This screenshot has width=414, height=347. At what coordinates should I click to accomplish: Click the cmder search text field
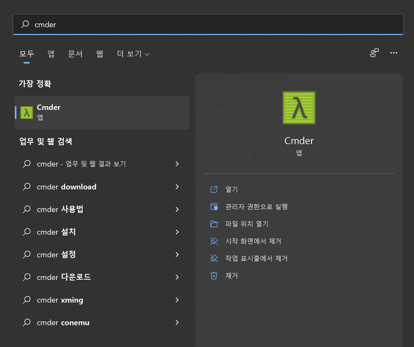(x=208, y=25)
